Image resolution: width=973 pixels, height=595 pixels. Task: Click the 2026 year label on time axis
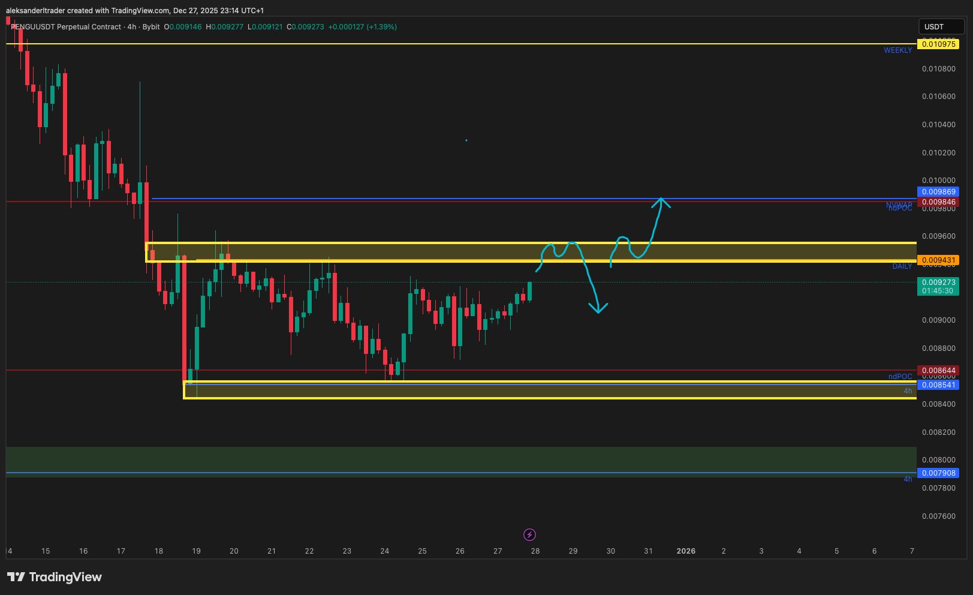click(x=686, y=551)
